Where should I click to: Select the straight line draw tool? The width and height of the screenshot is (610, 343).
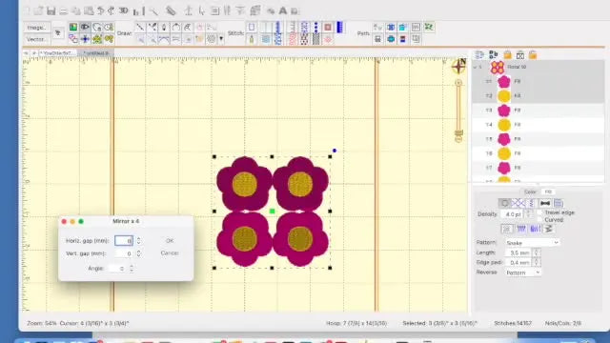140,27
